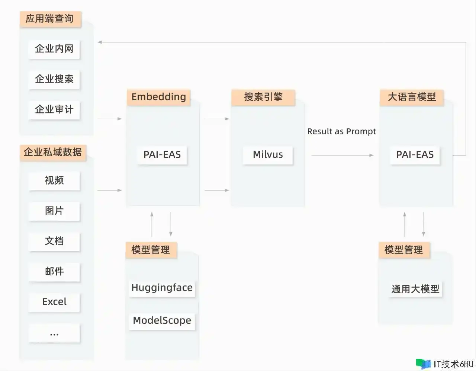Select the 企业内网 box

54,49
